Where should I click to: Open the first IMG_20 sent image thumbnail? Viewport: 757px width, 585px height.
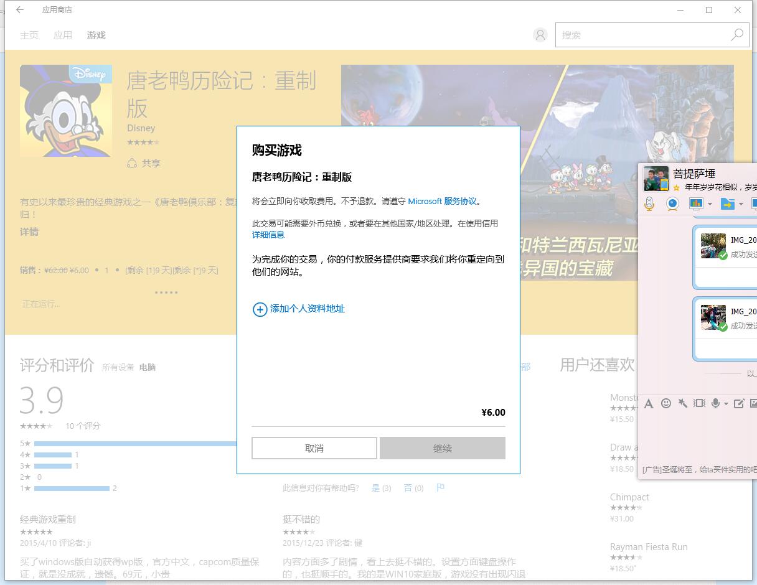pos(713,246)
